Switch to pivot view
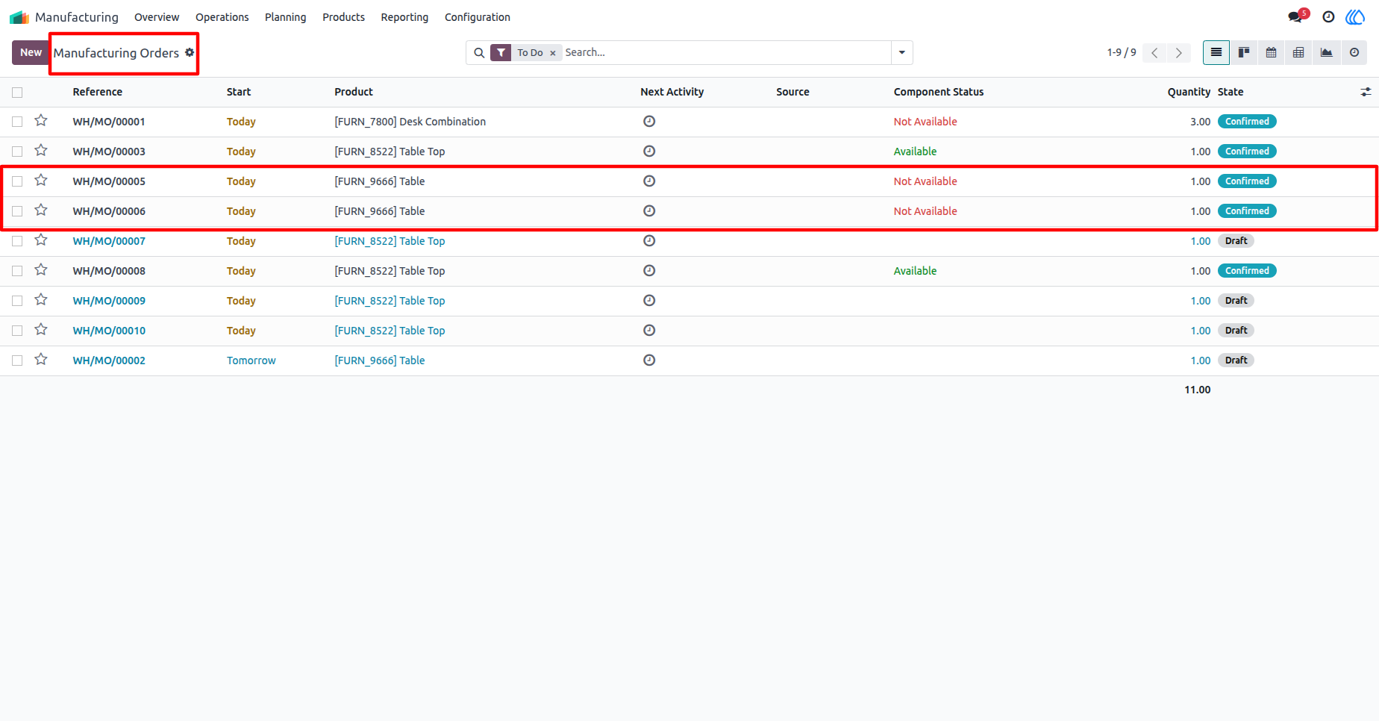The width and height of the screenshot is (1379, 721). coord(1298,52)
